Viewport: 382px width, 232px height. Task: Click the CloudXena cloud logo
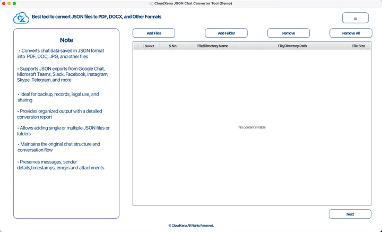(21, 18)
